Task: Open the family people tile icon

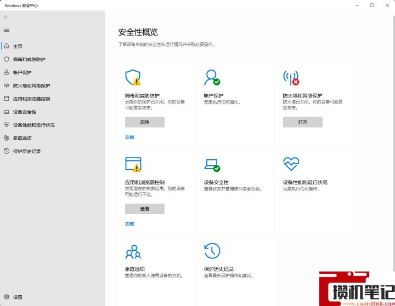Action: pos(133,252)
